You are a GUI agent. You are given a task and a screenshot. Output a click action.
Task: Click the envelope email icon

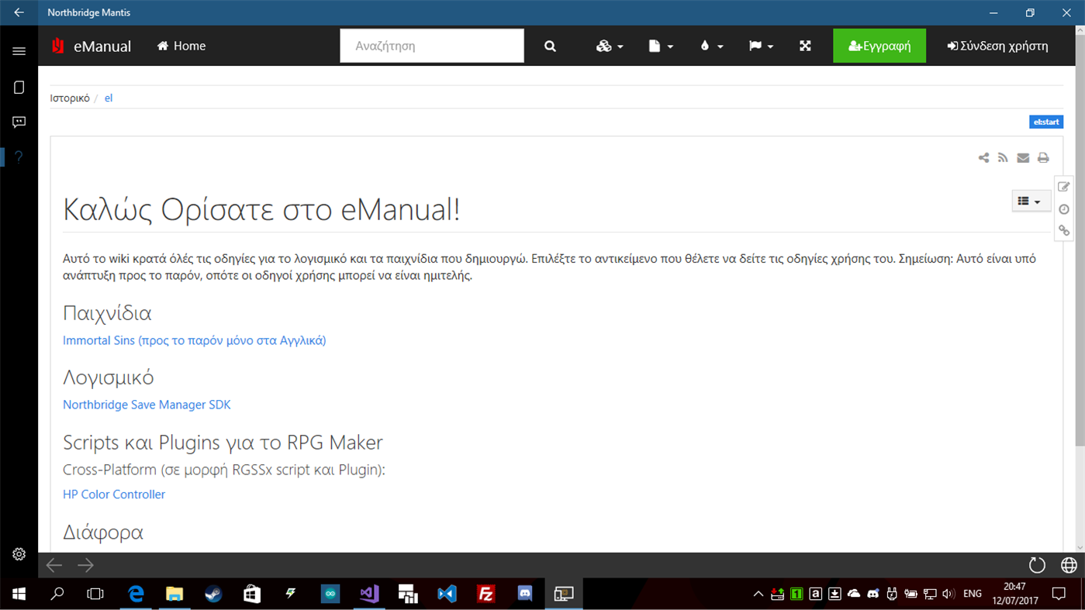coord(1023,158)
